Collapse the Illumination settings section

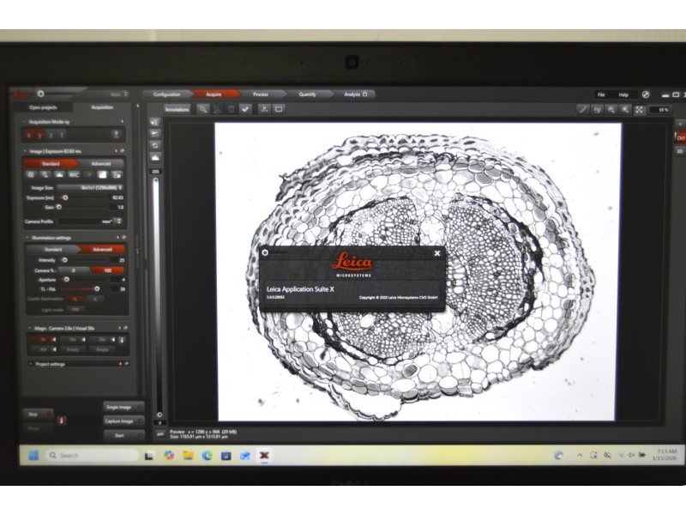click(27, 238)
